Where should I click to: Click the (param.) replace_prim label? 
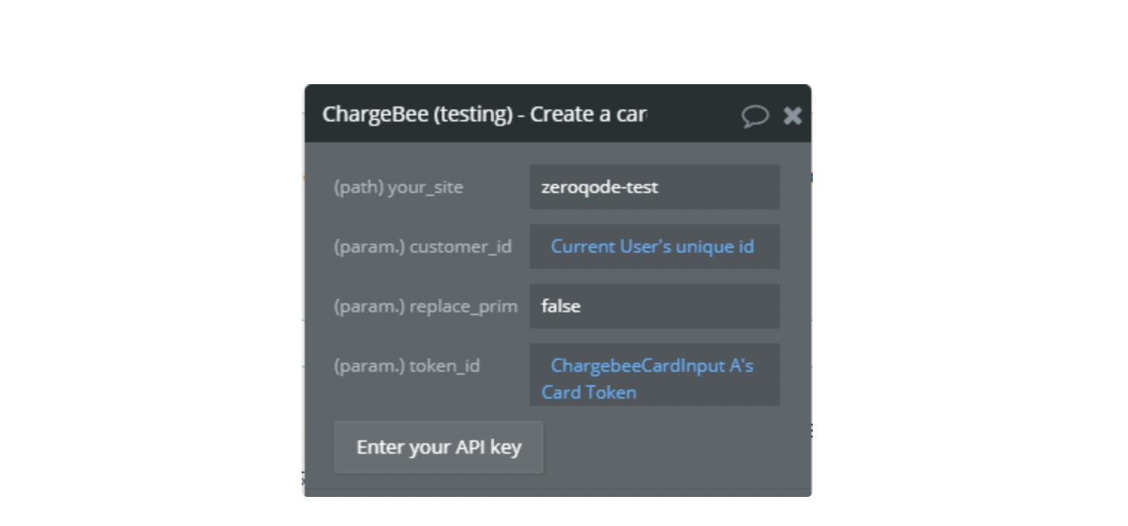click(425, 306)
